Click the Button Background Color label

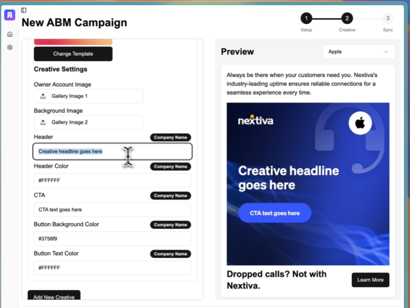pos(67,224)
